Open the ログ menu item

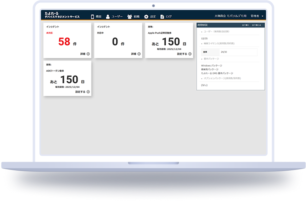(x=169, y=16)
